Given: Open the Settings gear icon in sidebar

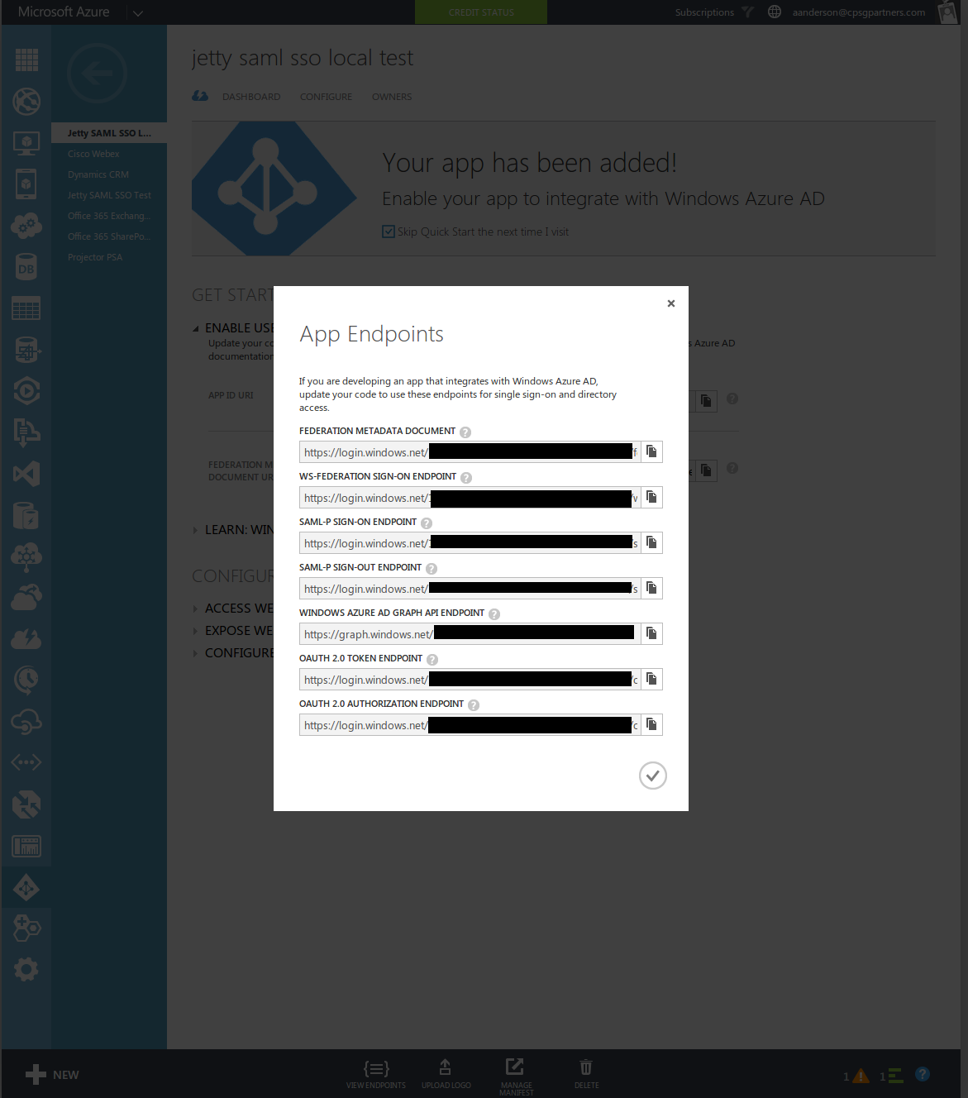Looking at the screenshot, I should tap(26, 969).
